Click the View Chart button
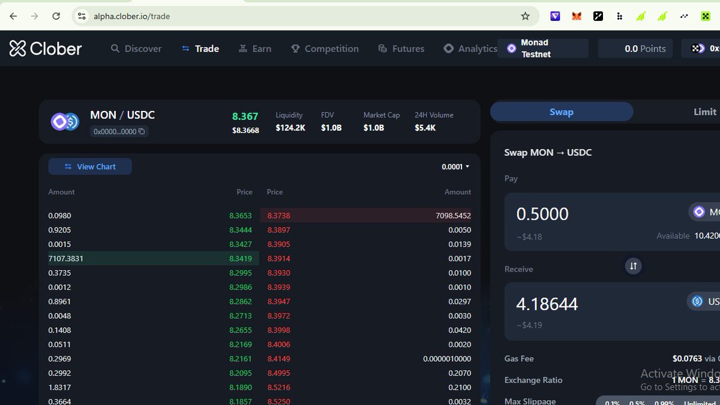 (90, 167)
